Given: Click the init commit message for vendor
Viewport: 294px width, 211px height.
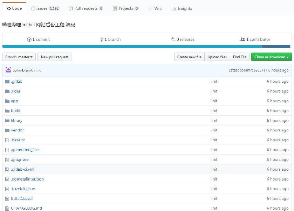Looking at the screenshot, I should (214, 130).
